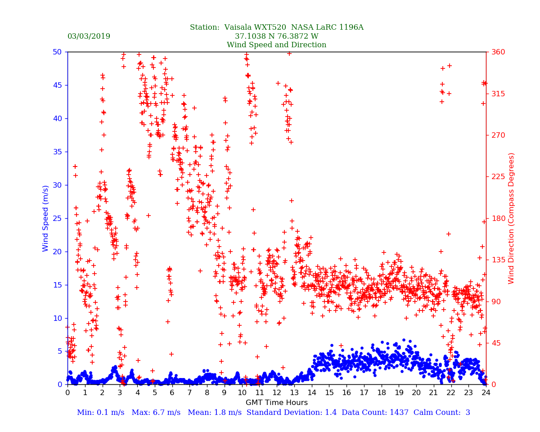
Task: Click the 03/03/2019 date label
Action: tap(89, 36)
